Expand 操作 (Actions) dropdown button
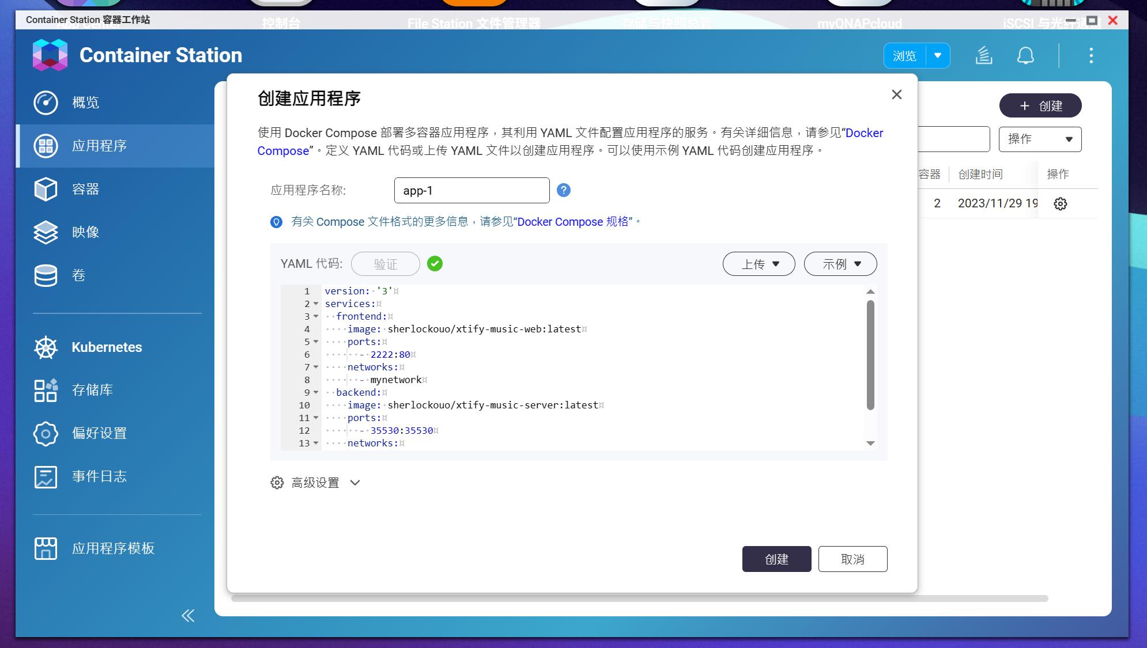Viewport: 1147px width, 648px height. 1040,139
